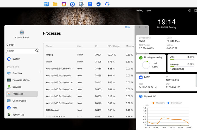
Task: Open the File Manager folder icon
Action: (55, 4)
